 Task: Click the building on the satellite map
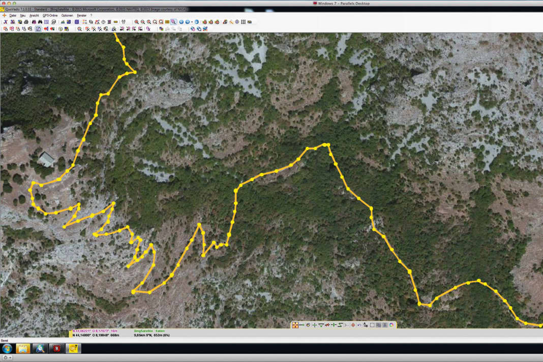point(47,159)
